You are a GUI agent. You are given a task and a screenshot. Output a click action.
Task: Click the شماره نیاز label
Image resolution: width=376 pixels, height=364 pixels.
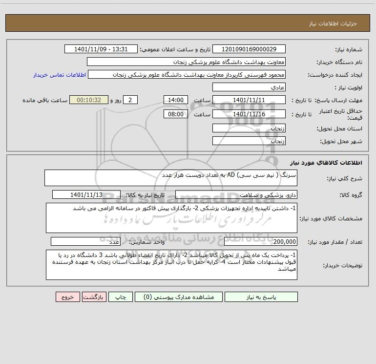tap(349, 50)
